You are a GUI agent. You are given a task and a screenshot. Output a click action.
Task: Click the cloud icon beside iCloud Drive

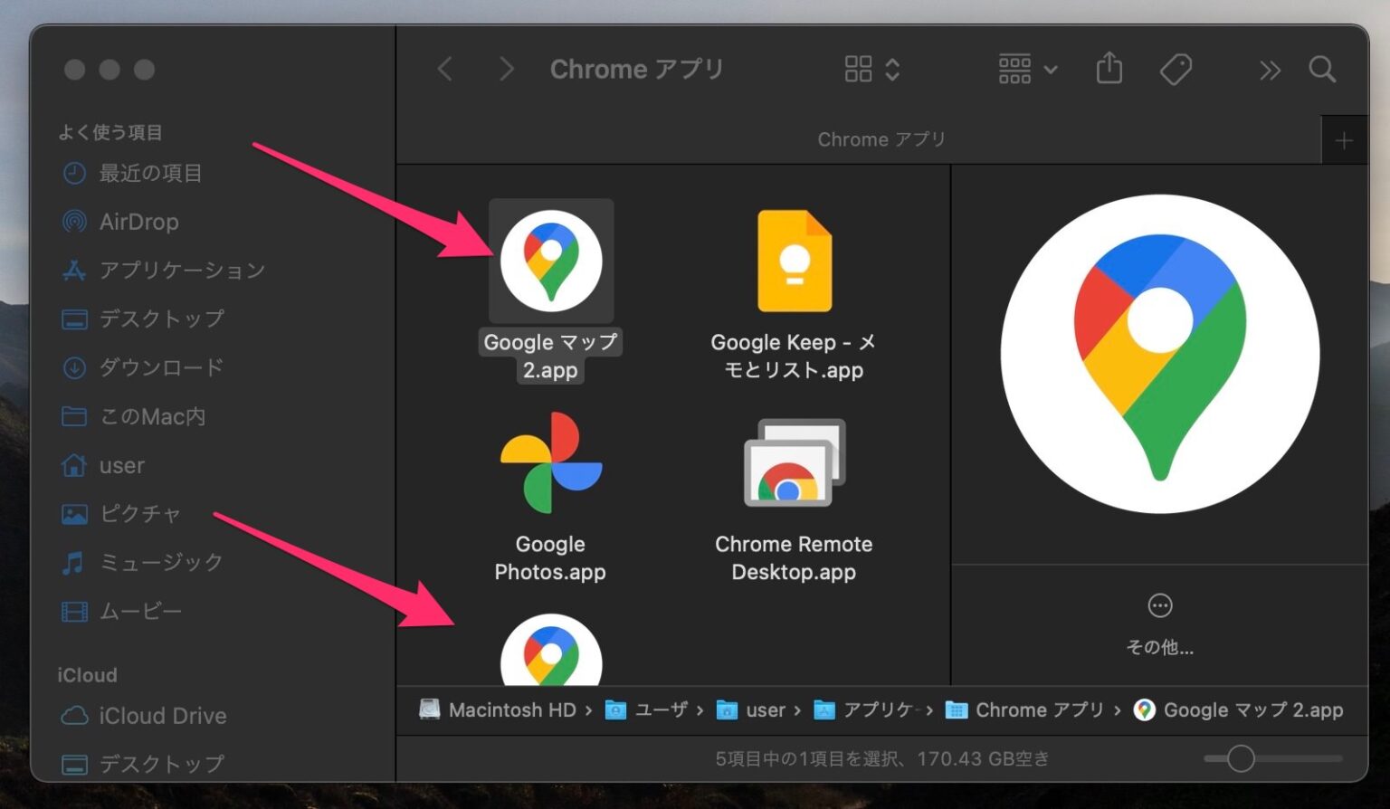[x=74, y=716]
